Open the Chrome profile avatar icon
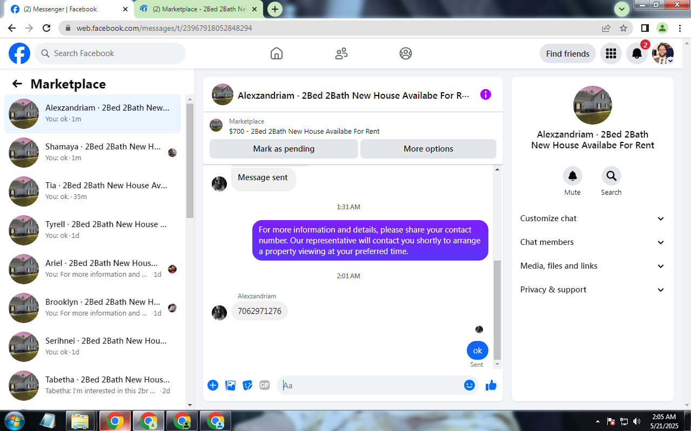This screenshot has width=691, height=431. (x=662, y=28)
